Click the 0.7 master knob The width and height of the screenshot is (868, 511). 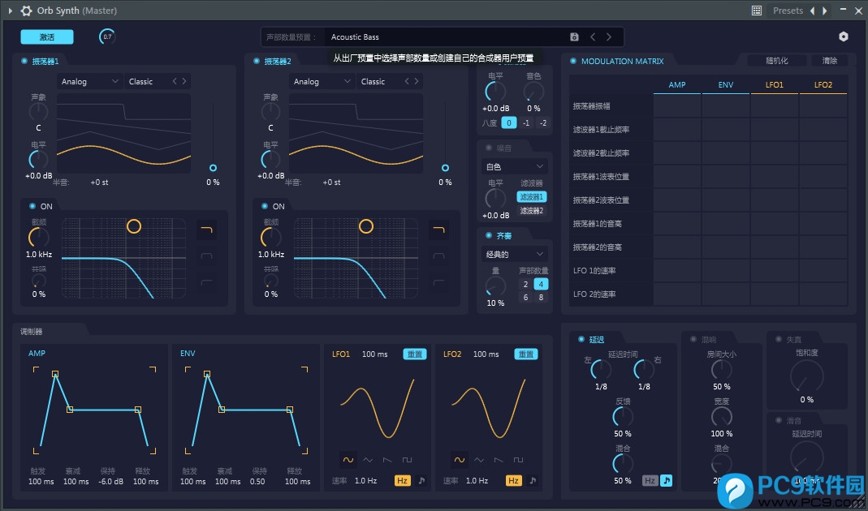click(x=107, y=36)
